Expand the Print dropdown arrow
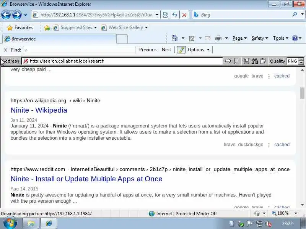306x229 pixels. click(226, 38)
